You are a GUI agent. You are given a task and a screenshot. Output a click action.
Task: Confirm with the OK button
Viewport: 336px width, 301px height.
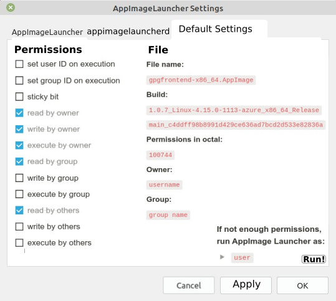pos(302,285)
